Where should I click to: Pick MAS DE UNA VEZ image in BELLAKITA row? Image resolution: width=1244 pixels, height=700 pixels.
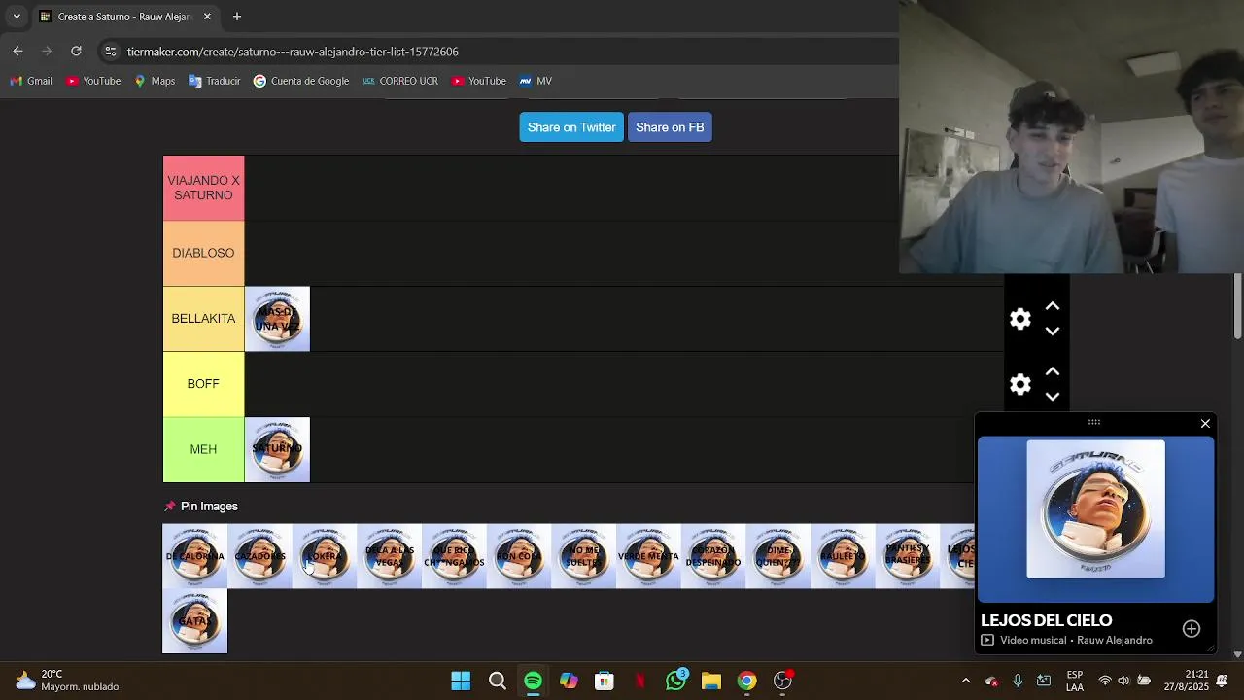point(277,319)
